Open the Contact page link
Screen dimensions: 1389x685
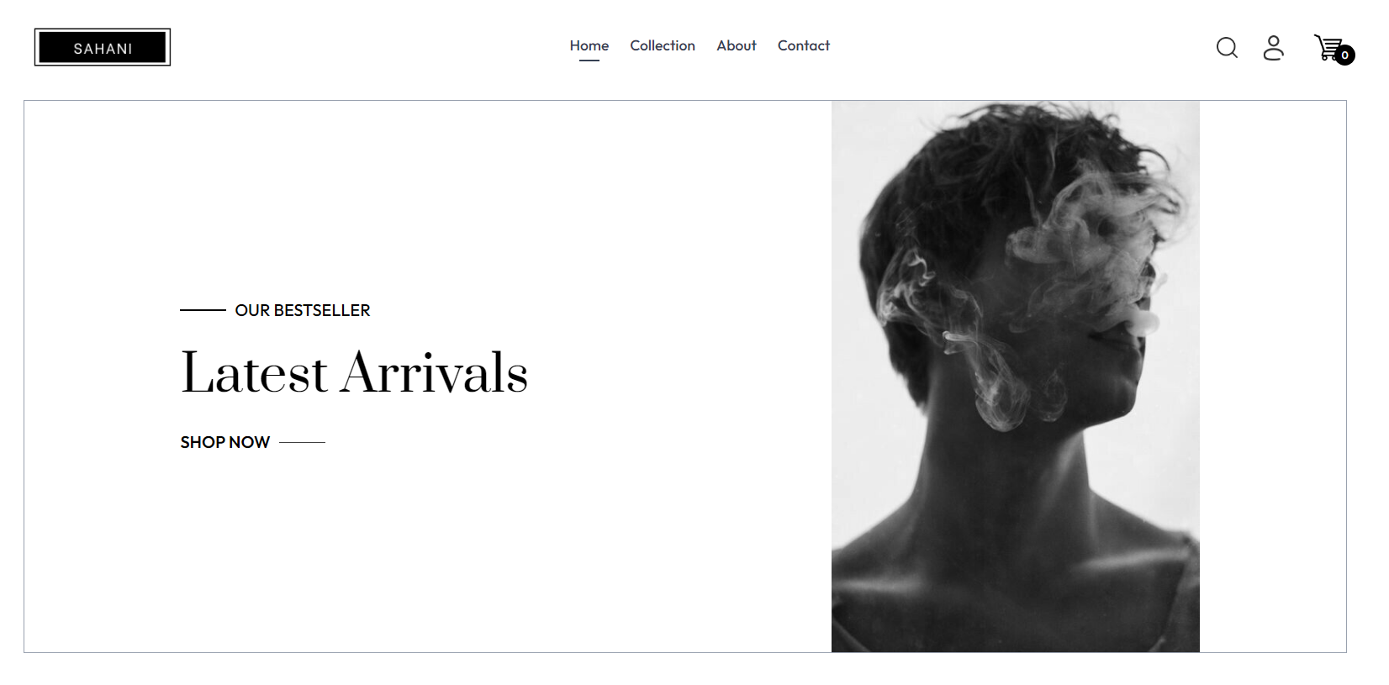(804, 45)
